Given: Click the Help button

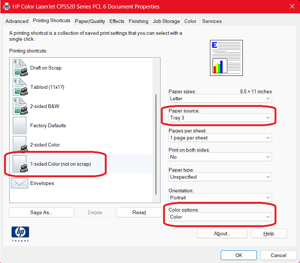Looking at the screenshot, I should click(x=269, y=233).
